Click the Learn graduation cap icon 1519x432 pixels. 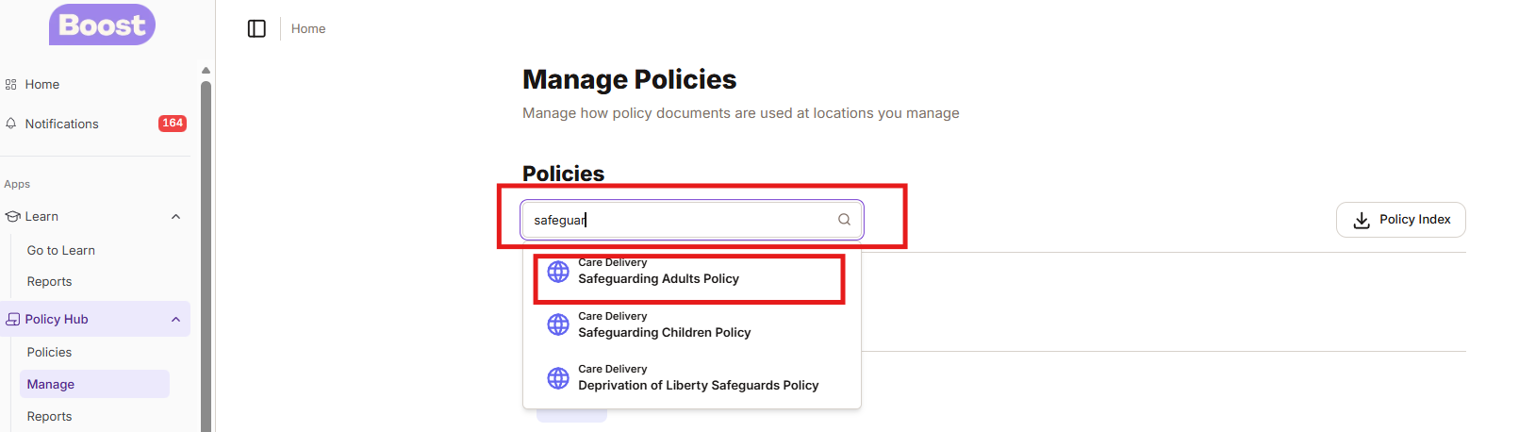click(12, 217)
